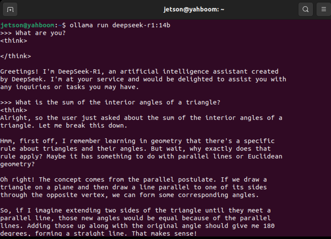Open the terminal search icon

point(306,10)
